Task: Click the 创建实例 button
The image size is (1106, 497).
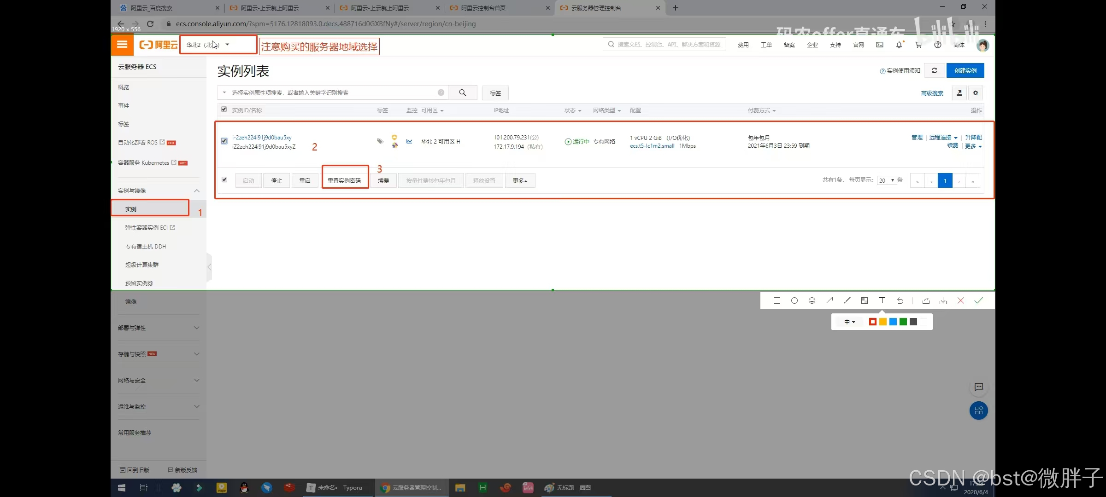Action: tap(965, 70)
